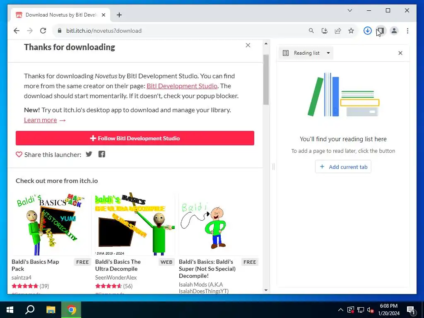Open Chrome three-dot menu
The height and width of the screenshot is (318, 424).
[x=407, y=31]
